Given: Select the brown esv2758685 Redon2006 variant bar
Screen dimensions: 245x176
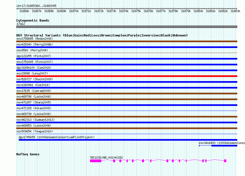Looking at the screenshot, I should point(127,41).
